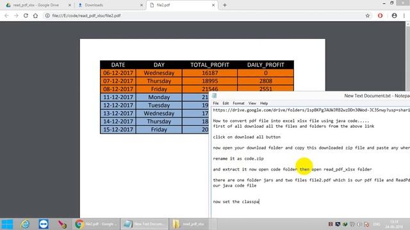Viewport: 410px width, 230px height.
Task: Click the 'click on download all button' line
Action: coord(247,137)
